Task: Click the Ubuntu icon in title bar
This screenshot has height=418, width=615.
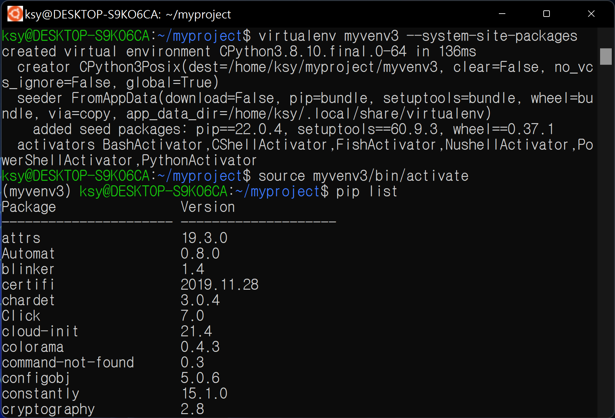Action: coord(15,14)
